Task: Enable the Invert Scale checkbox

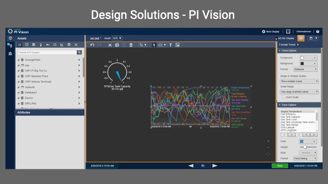Action: coord(284,97)
